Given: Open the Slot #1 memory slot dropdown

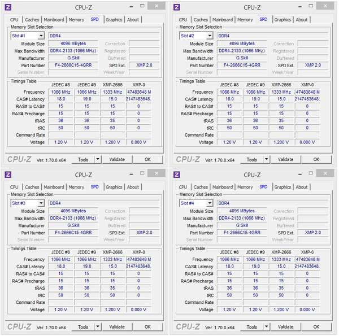Looking at the screenshot, I should click(41, 36).
